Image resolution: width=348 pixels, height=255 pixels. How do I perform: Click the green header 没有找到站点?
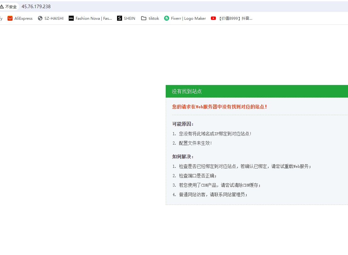tap(257, 91)
